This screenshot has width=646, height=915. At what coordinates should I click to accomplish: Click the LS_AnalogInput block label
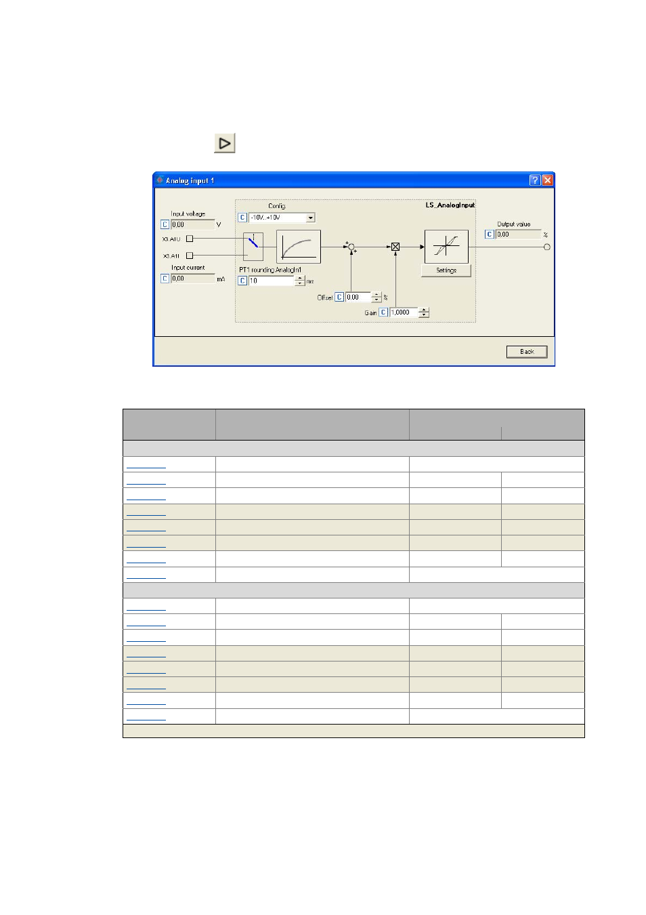(450, 205)
